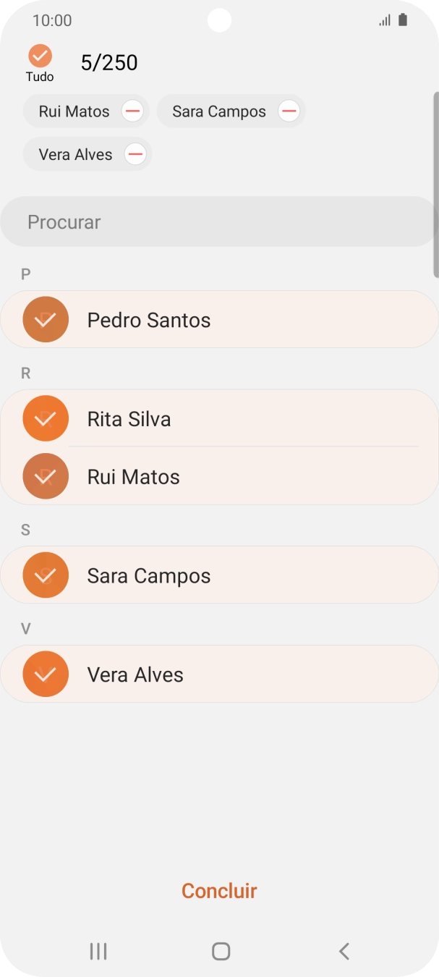Viewport: 439px width, 977px height.
Task: Deselect Pedro Santos from the list
Action: pos(46,319)
